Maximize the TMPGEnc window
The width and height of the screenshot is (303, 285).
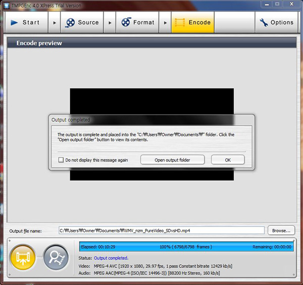click(277, 4)
